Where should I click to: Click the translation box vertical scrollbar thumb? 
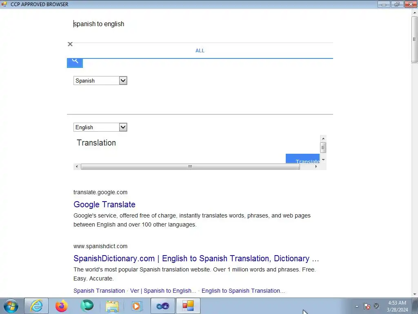[x=323, y=148]
